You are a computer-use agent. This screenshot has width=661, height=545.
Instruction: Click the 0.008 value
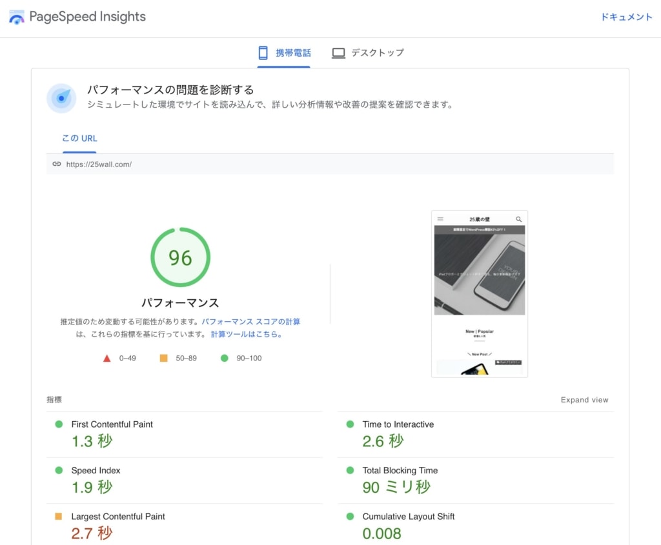382,533
